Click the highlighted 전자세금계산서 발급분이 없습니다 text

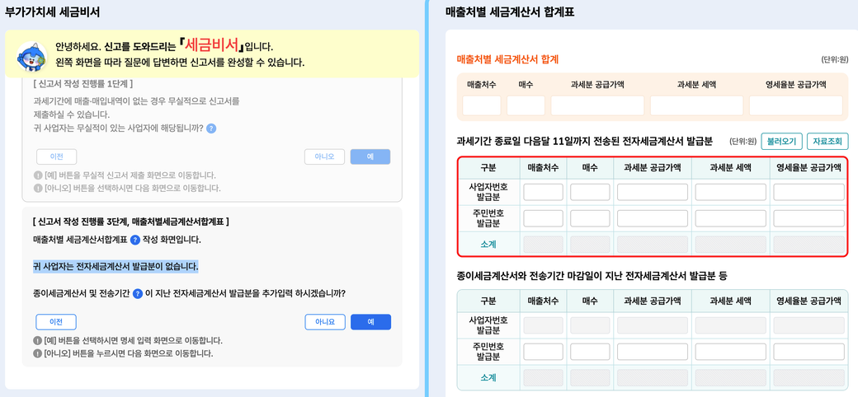[x=115, y=267]
